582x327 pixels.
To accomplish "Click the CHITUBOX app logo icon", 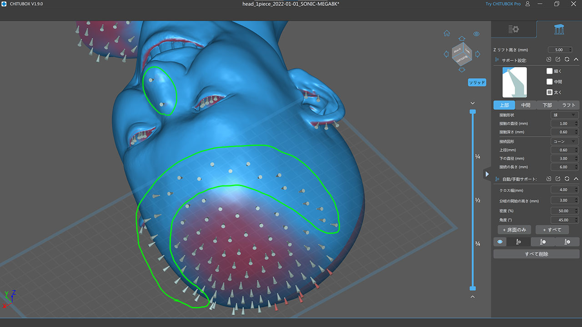I will (x=4, y=4).
